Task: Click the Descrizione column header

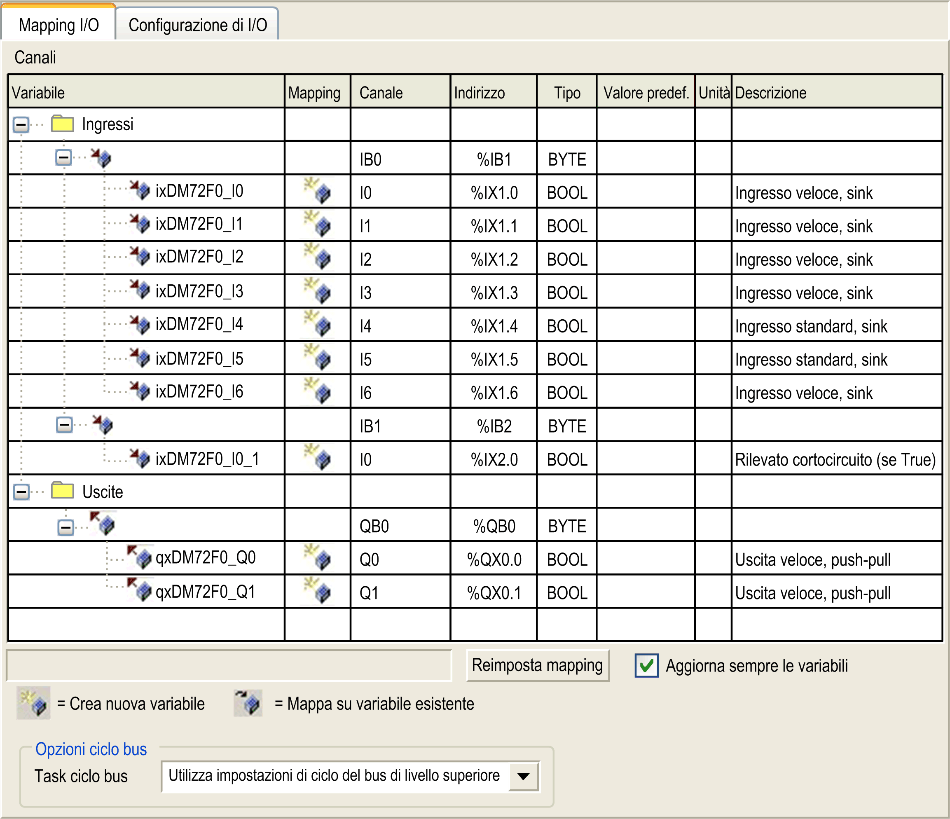Action: [x=837, y=92]
